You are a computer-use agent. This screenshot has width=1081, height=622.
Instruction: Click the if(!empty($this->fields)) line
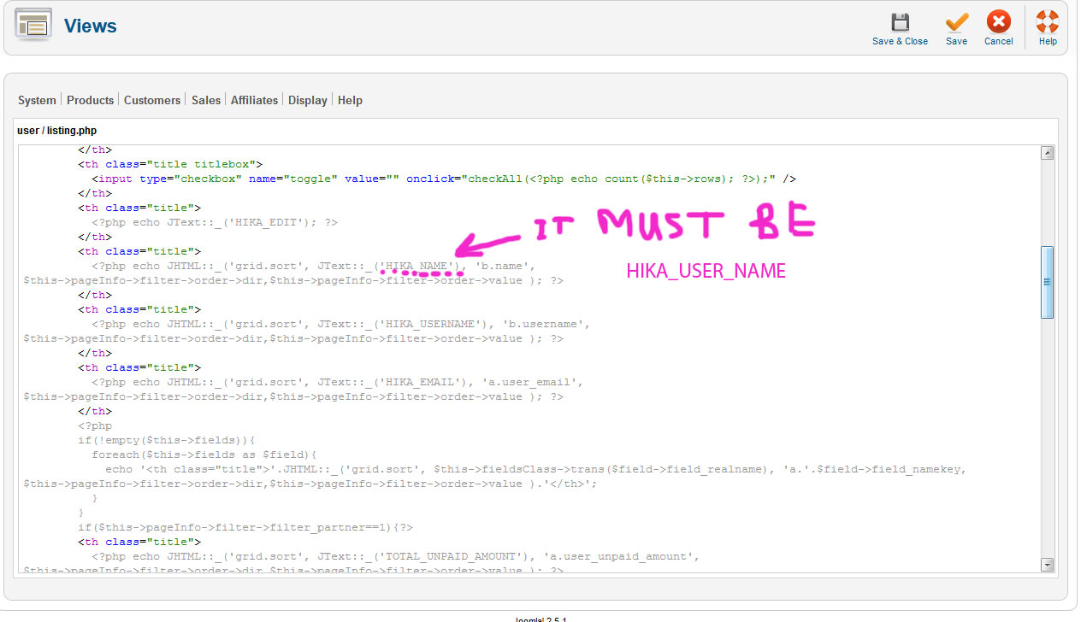point(167,440)
